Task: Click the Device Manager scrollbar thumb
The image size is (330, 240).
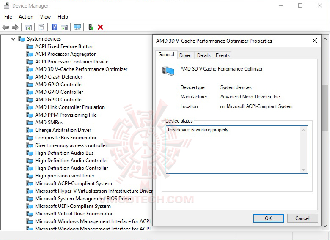Action: click(x=325, y=108)
